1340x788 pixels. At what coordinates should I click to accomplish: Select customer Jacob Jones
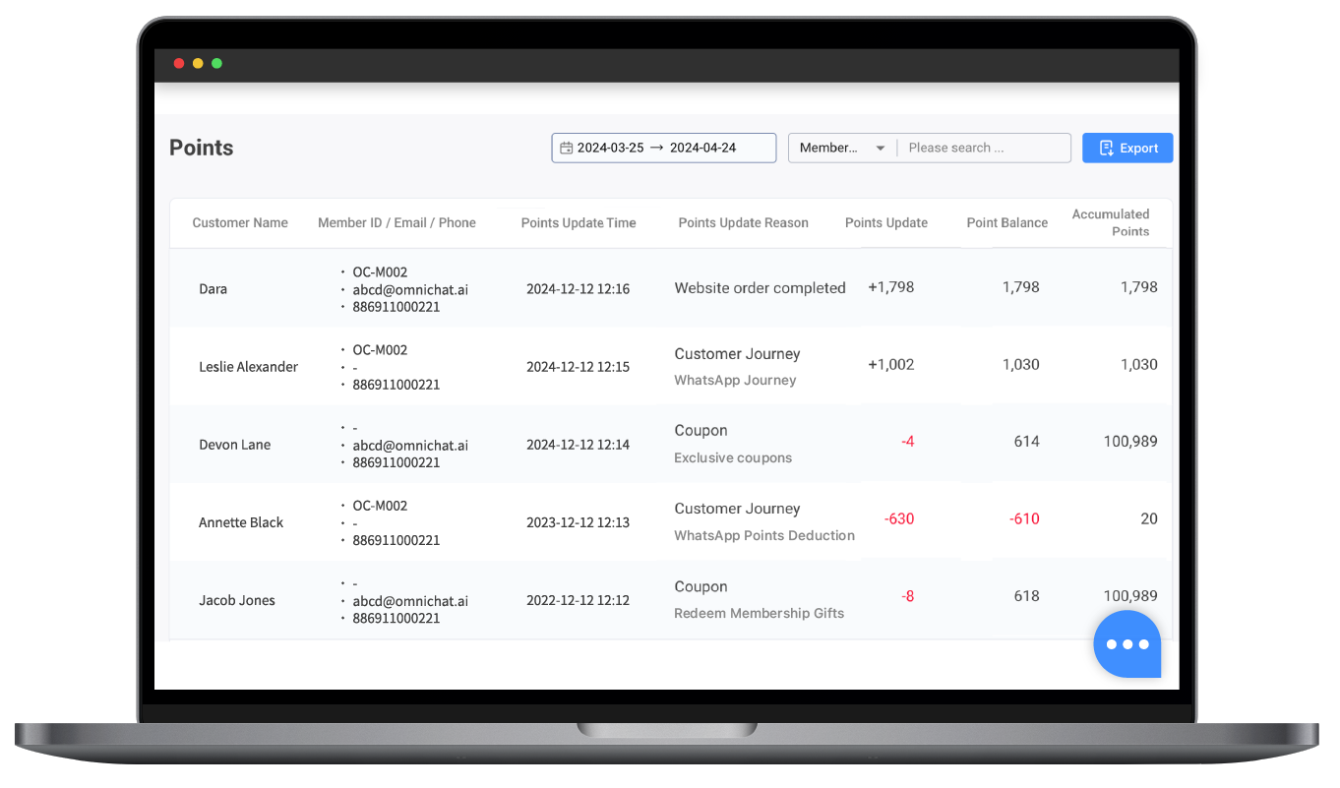(x=237, y=600)
